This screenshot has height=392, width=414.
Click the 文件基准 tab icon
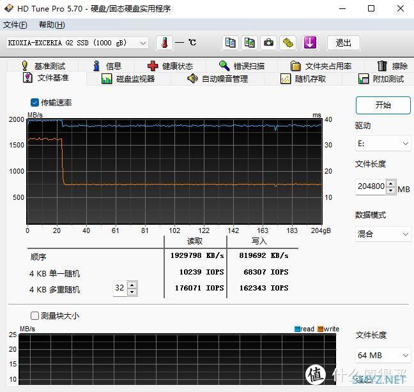[27, 78]
